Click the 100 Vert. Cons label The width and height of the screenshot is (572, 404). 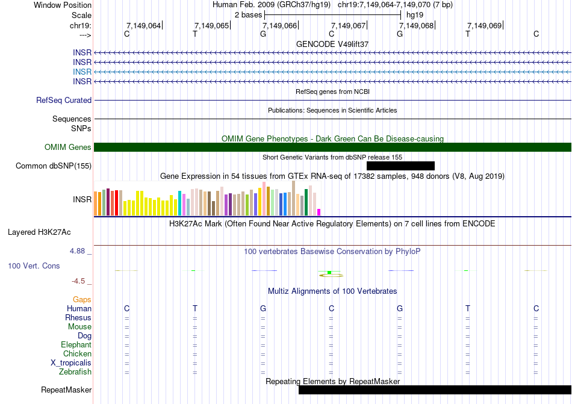tap(34, 266)
